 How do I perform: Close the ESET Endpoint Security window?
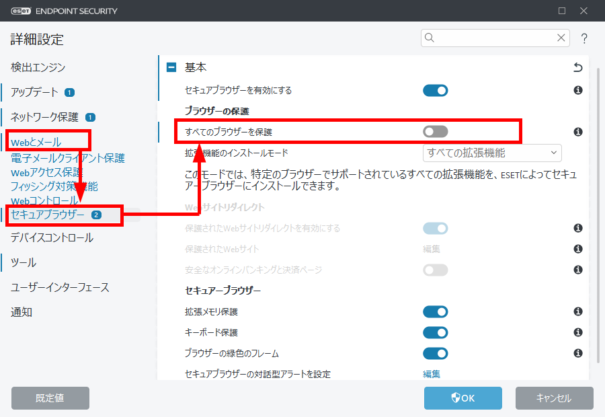coord(583,11)
